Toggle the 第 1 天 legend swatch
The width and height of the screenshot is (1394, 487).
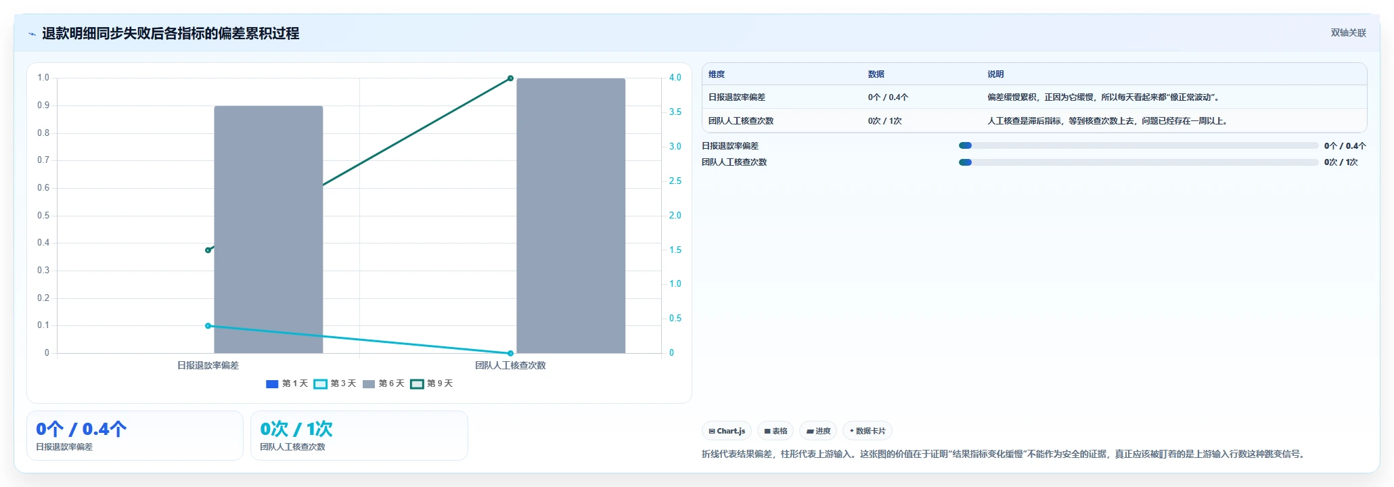tap(272, 384)
